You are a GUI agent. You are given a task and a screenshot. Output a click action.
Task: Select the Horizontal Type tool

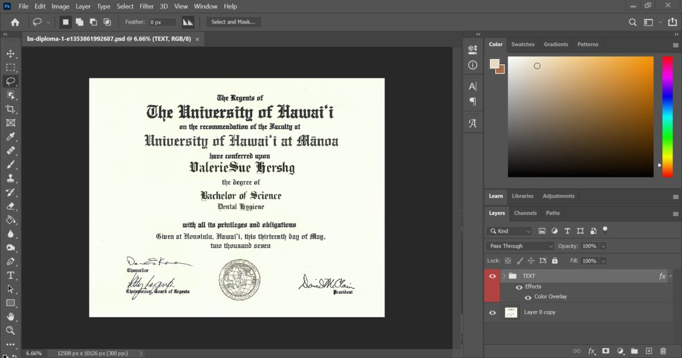point(10,275)
